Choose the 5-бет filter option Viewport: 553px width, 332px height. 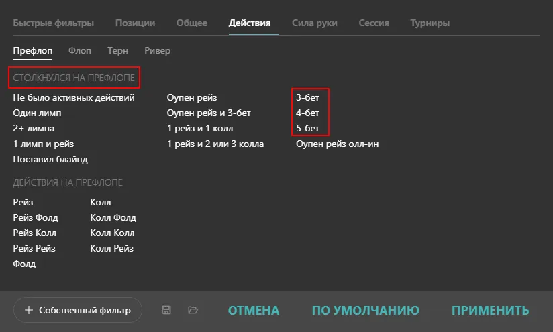tap(307, 128)
